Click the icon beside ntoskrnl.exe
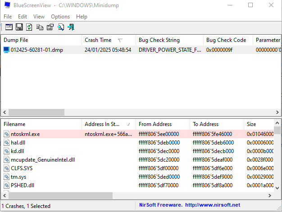 [6, 134]
